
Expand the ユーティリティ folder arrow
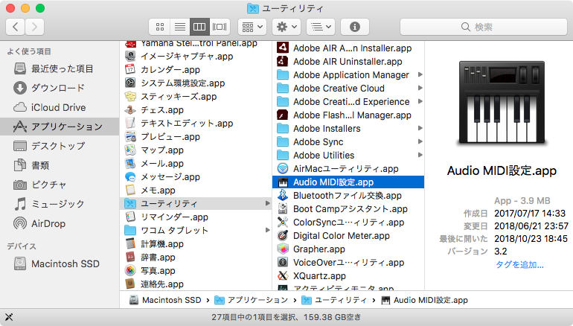tap(268, 203)
